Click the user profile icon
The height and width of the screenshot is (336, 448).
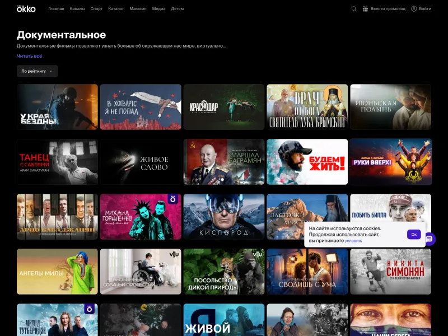(x=414, y=9)
